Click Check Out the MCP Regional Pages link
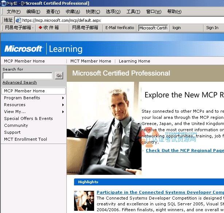The width and height of the screenshot is (224, 213). [x=185, y=150]
